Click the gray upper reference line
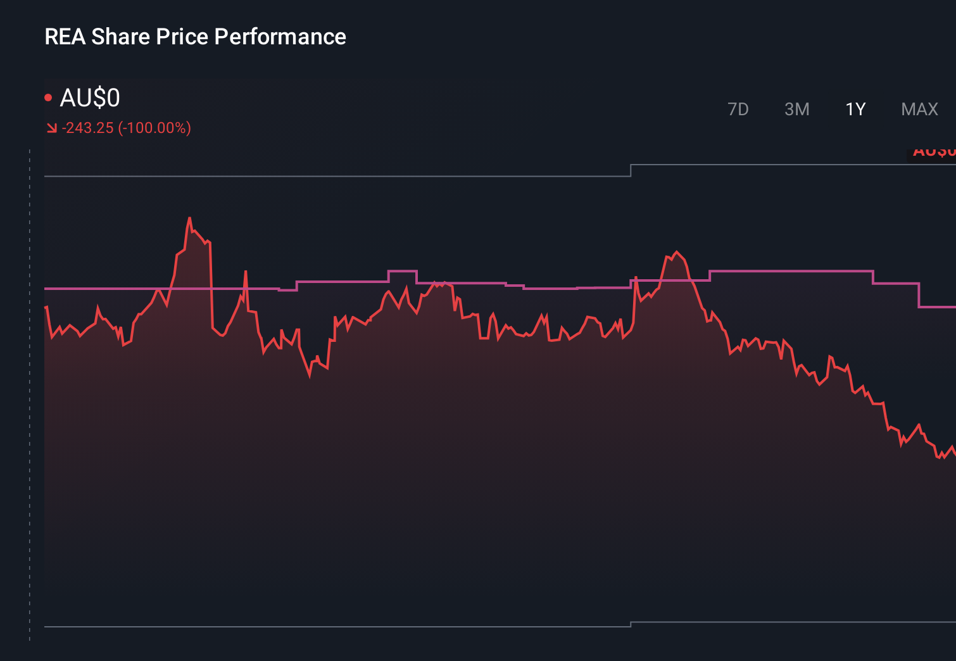 coord(317,177)
